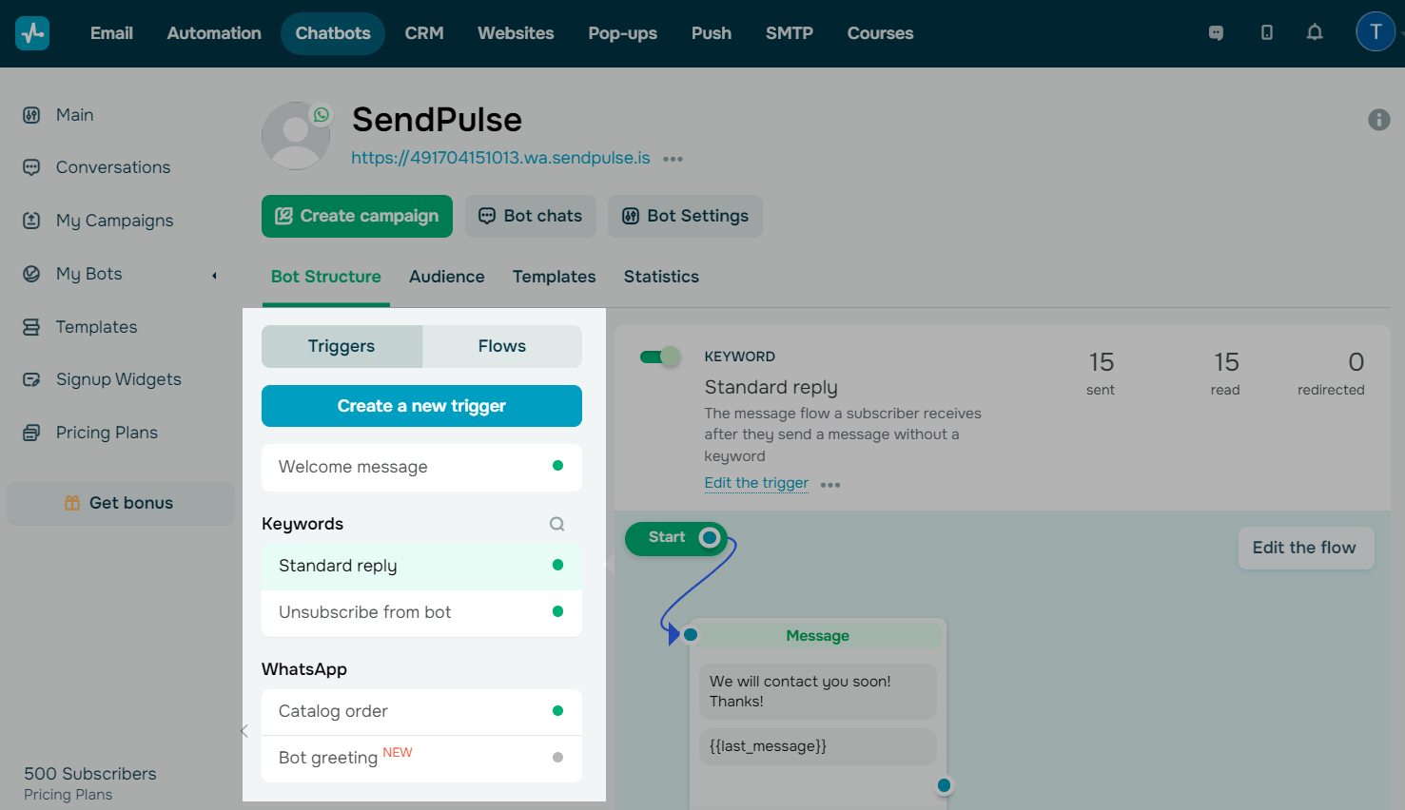Open notifications via the bell icon

tap(1315, 31)
